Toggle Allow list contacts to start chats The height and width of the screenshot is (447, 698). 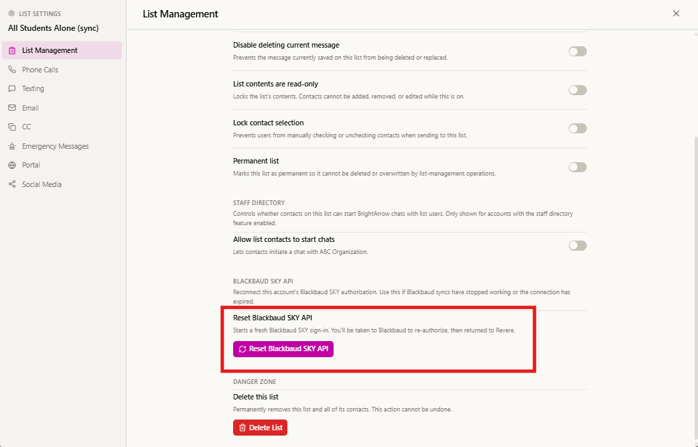click(577, 245)
